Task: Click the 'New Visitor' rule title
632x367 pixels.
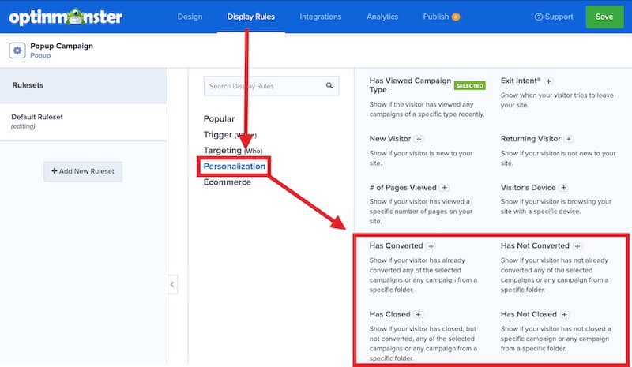Action: pyautogui.click(x=389, y=139)
